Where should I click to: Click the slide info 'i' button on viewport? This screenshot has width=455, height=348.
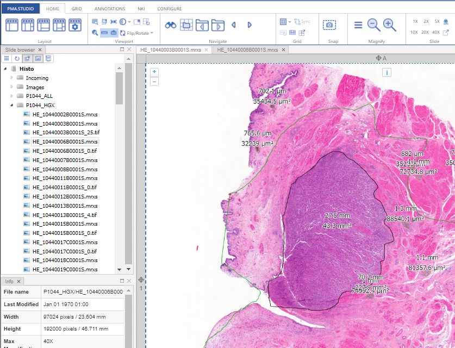coord(387,72)
